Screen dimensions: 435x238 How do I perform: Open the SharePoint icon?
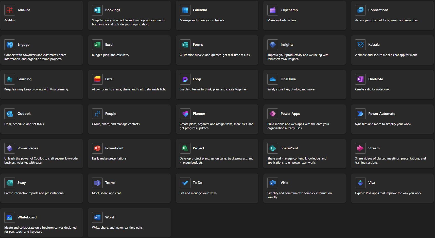coord(273,148)
